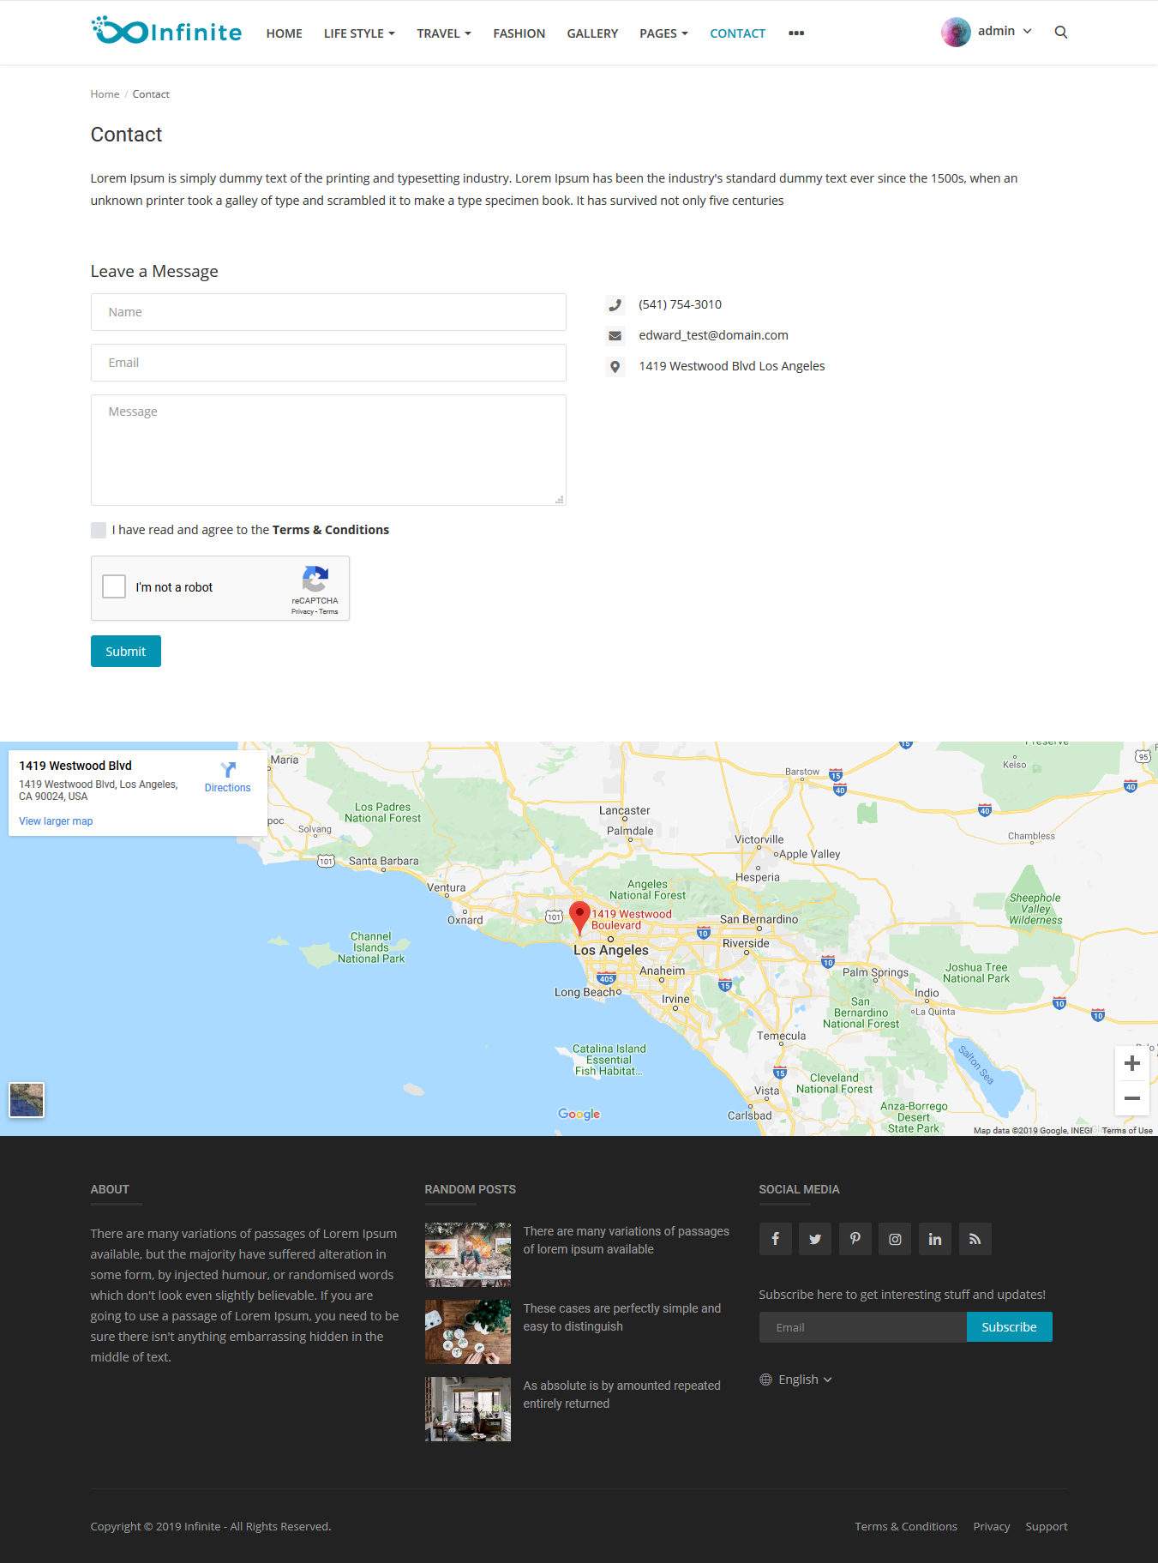
Task: Click the admin avatar picture
Action: (956, 33)
